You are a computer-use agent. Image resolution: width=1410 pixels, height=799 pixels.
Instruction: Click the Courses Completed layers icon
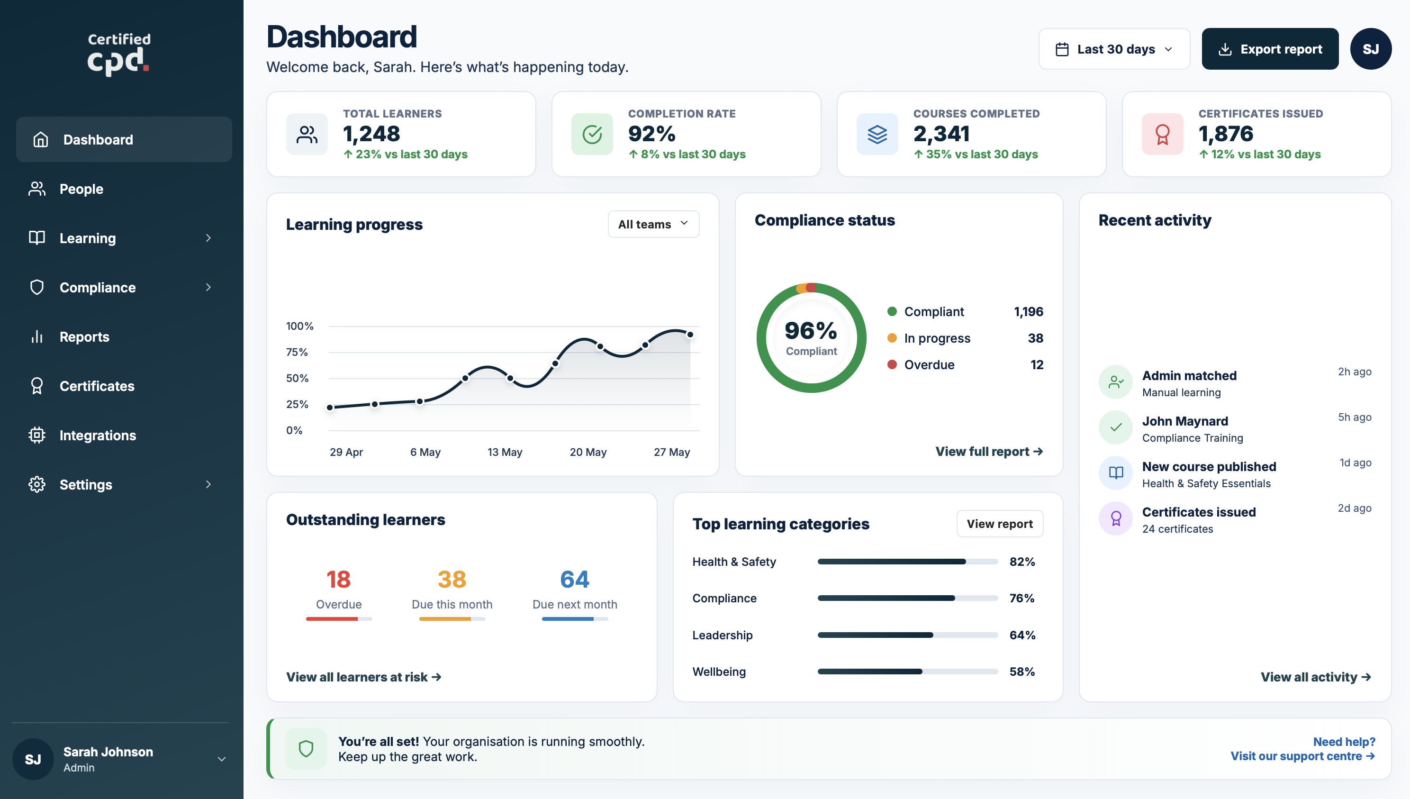[877, 134]
